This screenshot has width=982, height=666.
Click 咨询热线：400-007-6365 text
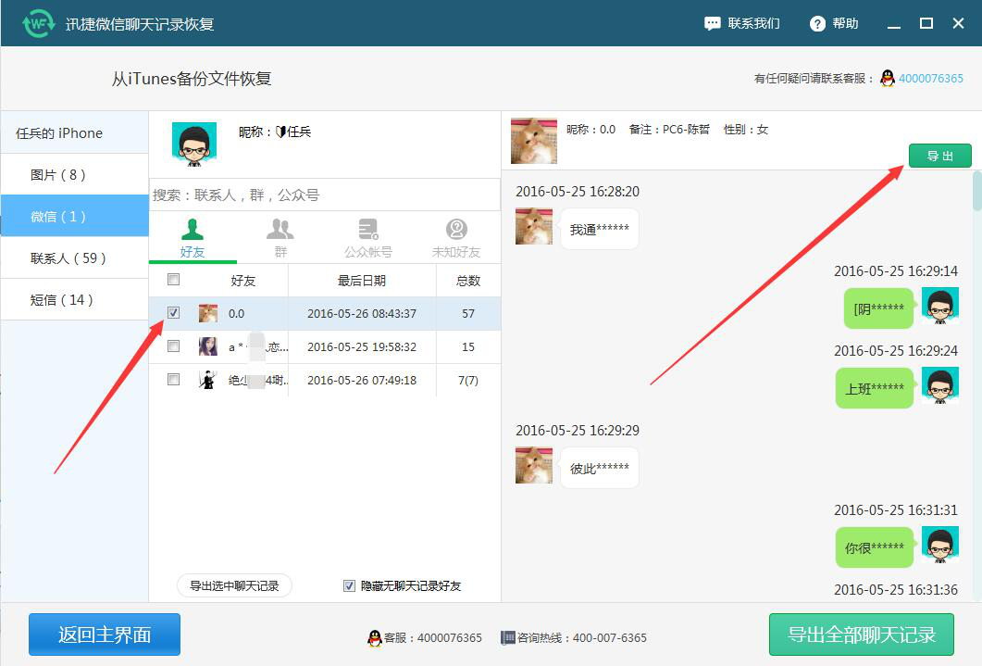(582, 638)
